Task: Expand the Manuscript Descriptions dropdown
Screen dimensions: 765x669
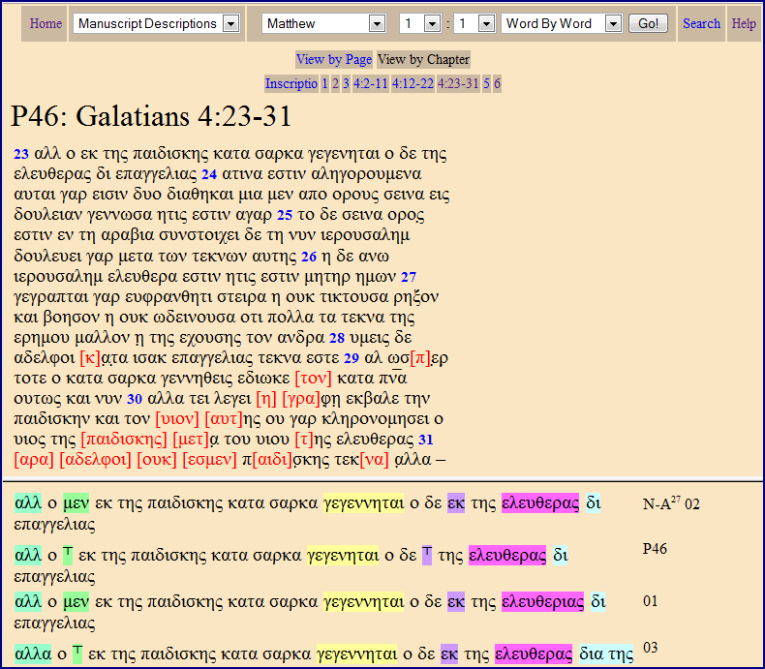Action: tap(157, 23)
